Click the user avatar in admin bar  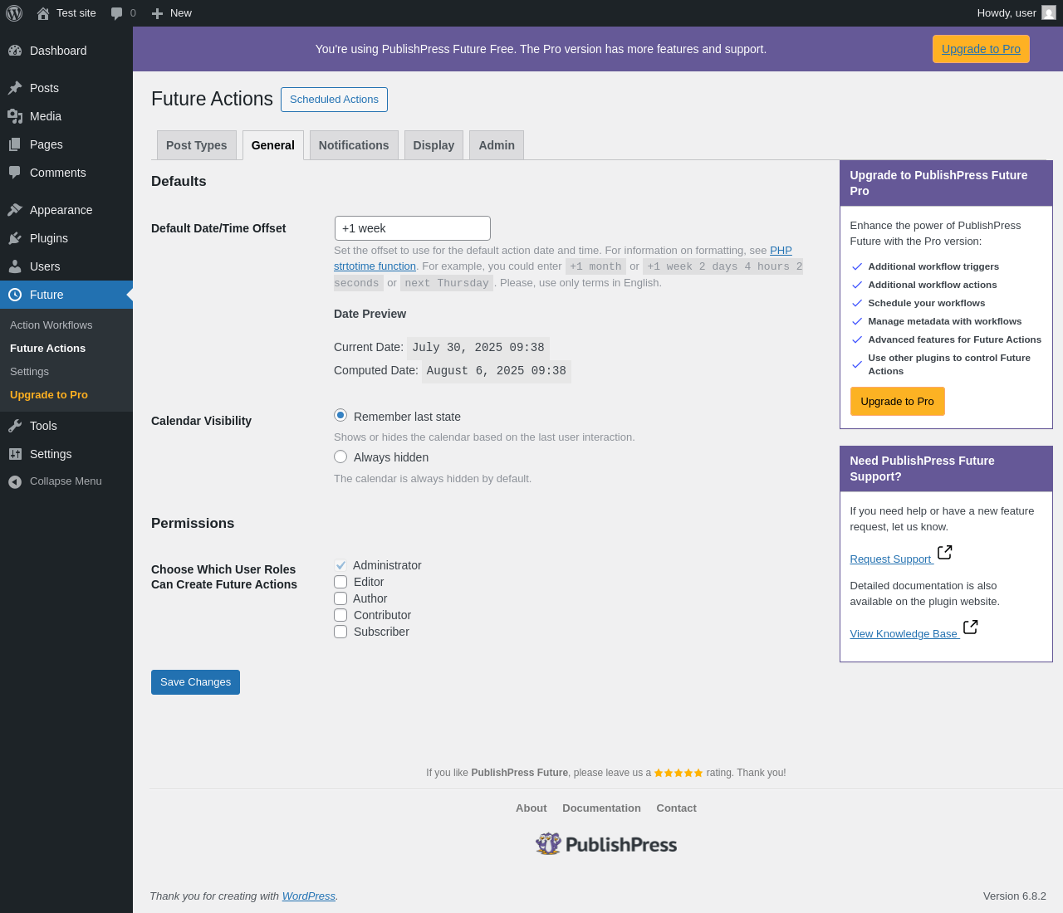(x=1049, y=13)
